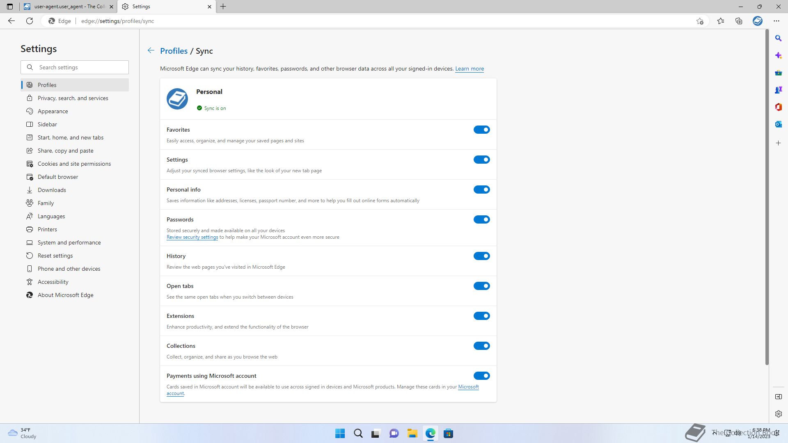The height and width of the screenshot is (443, 788).
Task: Open Sidebar settings section
Action: (75, 124)
